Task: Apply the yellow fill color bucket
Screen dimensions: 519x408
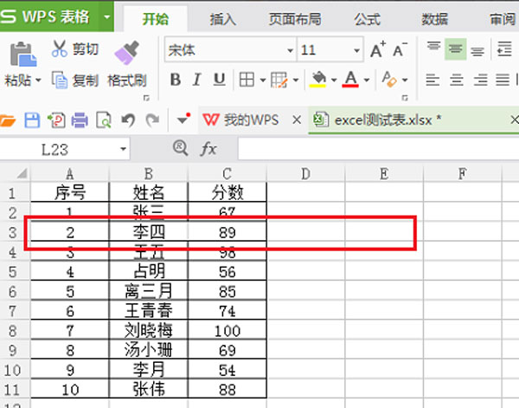Action: (318, 80)
